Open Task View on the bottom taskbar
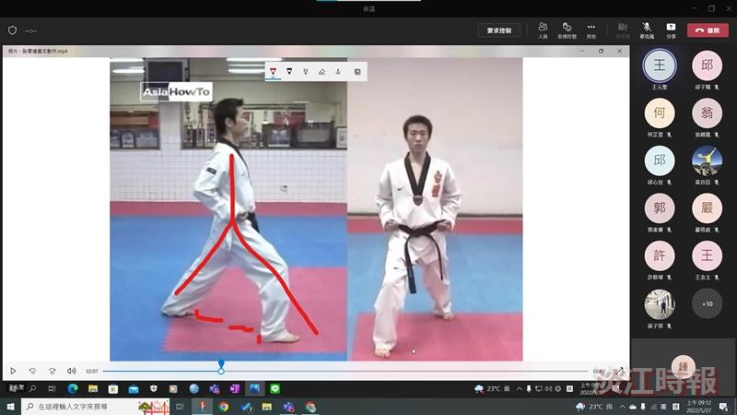The image size is (737, 415). [180, 407]
